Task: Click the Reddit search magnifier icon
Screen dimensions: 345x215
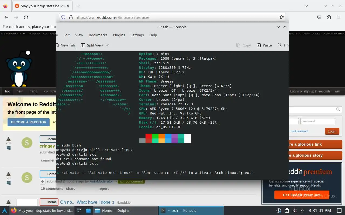Action: (x=338, y=109)
